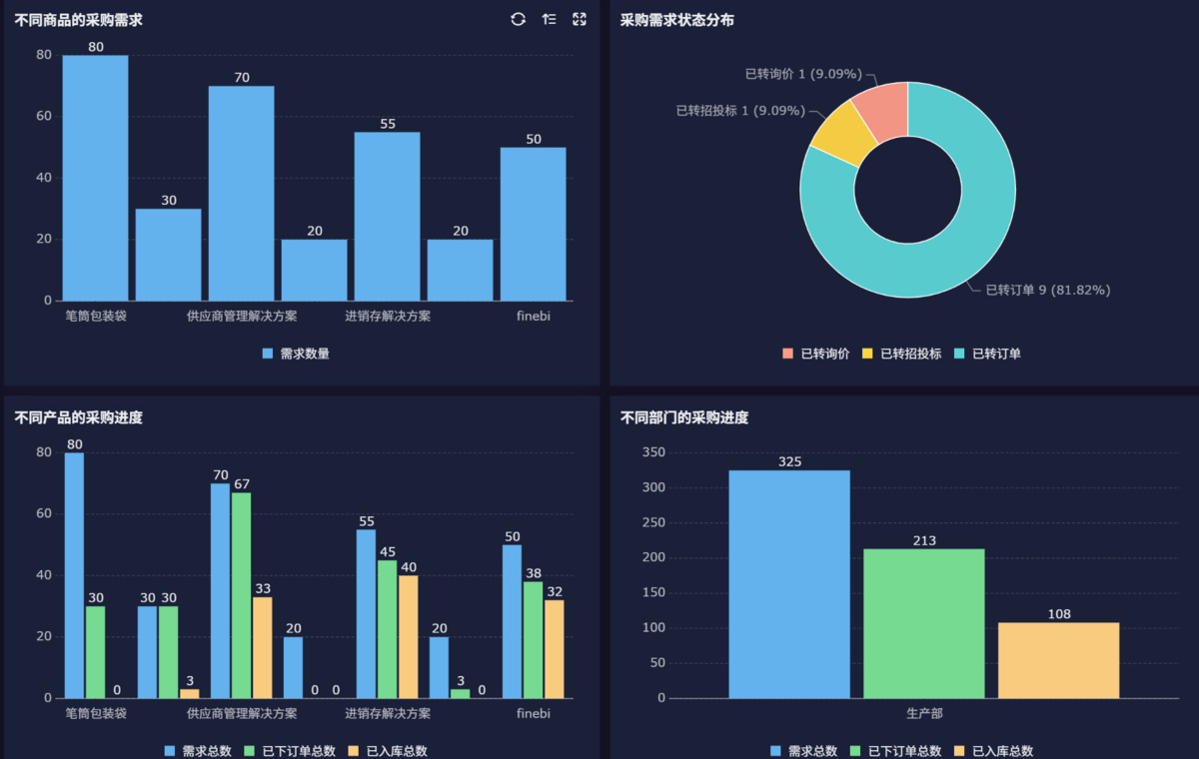
Task: Click the 80 bar in 不同商品的采购需求 chart
Action: [x=95, y=178]
